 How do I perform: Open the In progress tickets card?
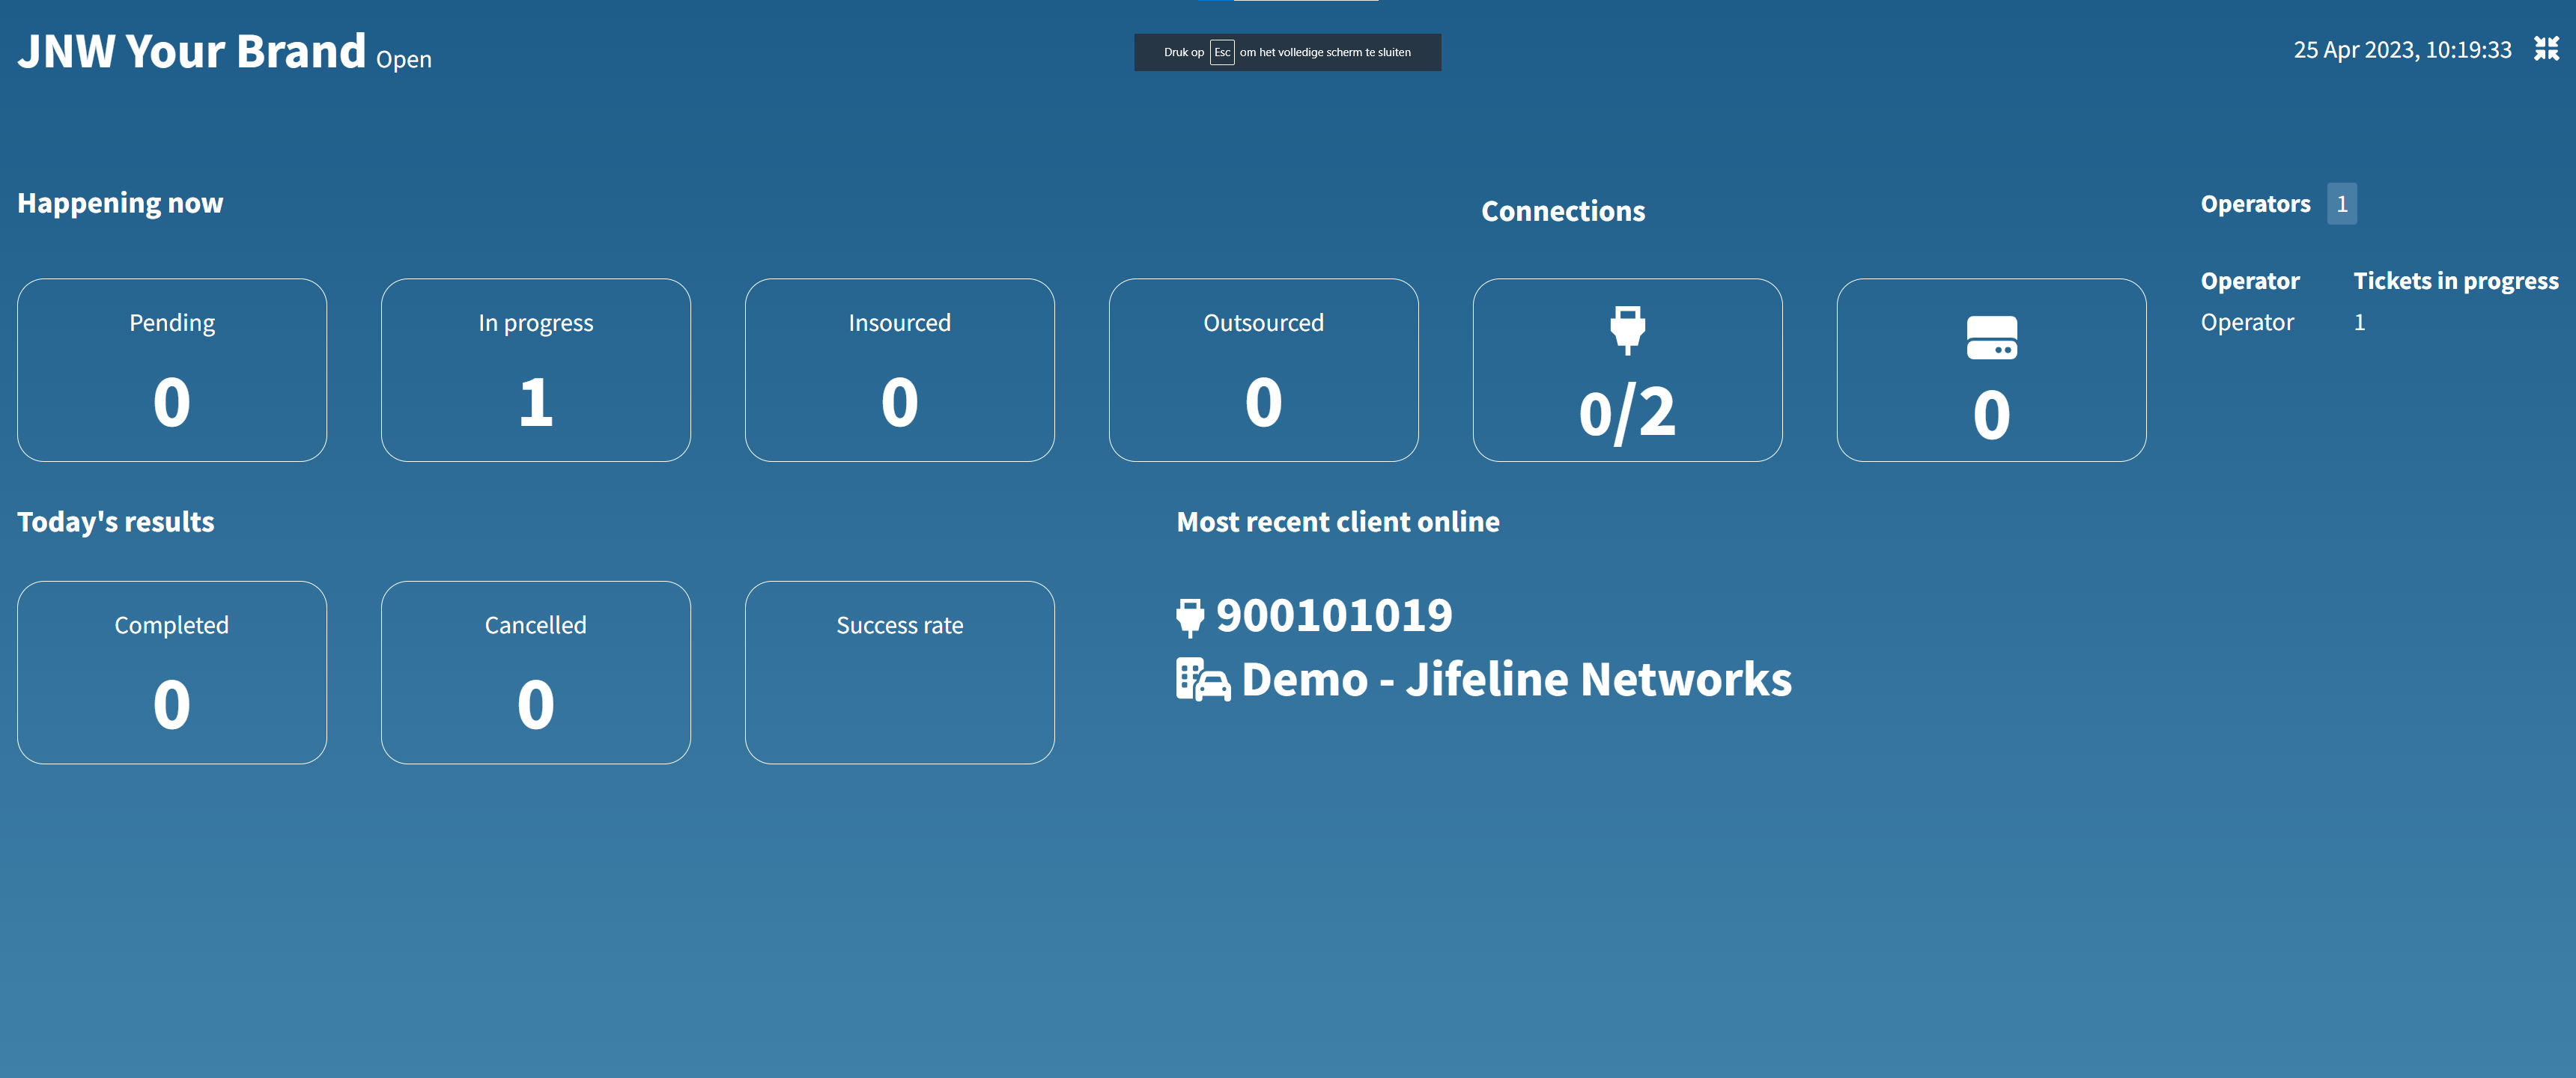(x=535, y=370)
